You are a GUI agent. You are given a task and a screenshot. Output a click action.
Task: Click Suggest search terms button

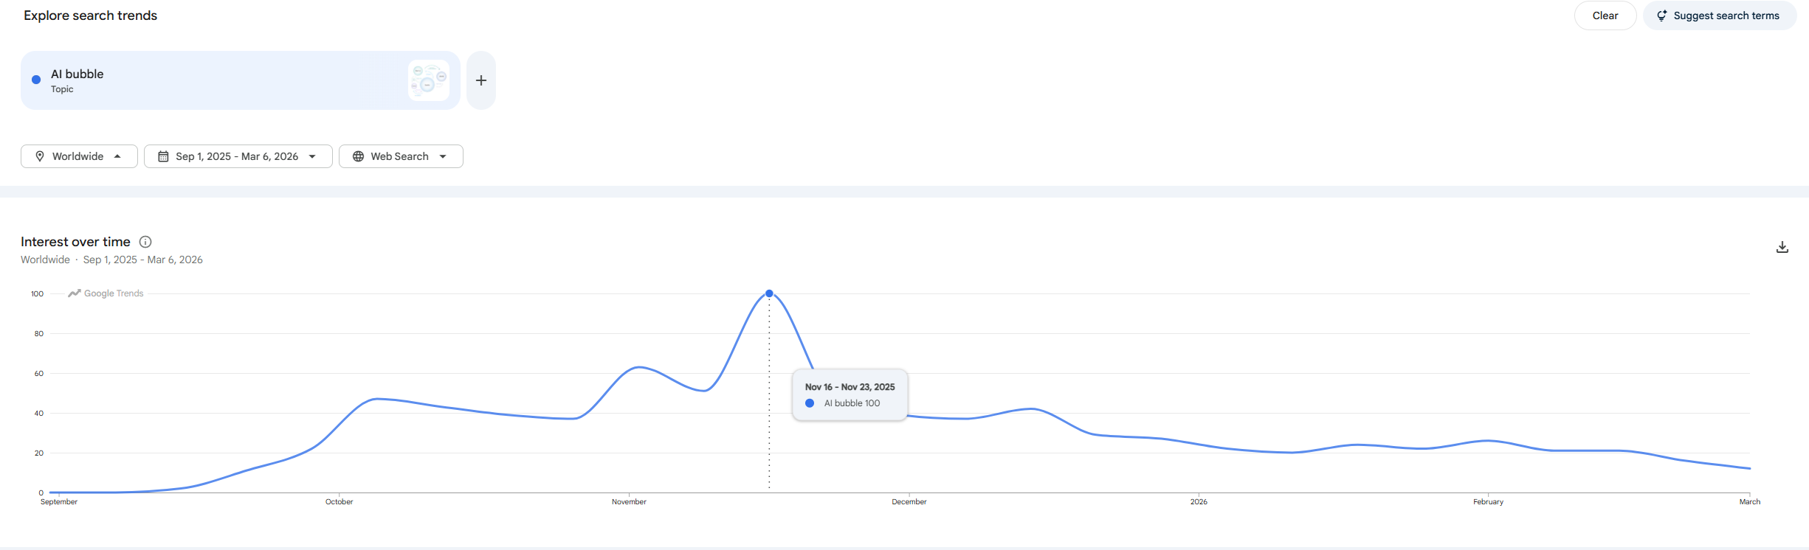point(1720,15)
